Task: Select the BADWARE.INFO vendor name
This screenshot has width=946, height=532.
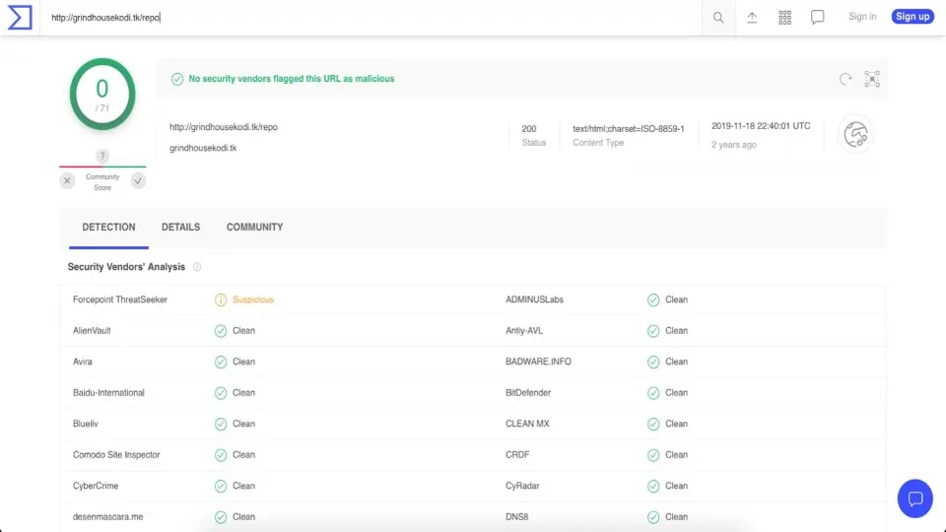Action: point(538,362)
